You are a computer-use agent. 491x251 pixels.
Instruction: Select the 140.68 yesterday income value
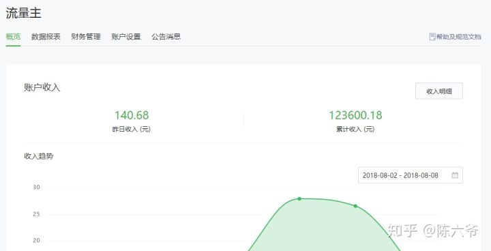[x=132, y=115]
